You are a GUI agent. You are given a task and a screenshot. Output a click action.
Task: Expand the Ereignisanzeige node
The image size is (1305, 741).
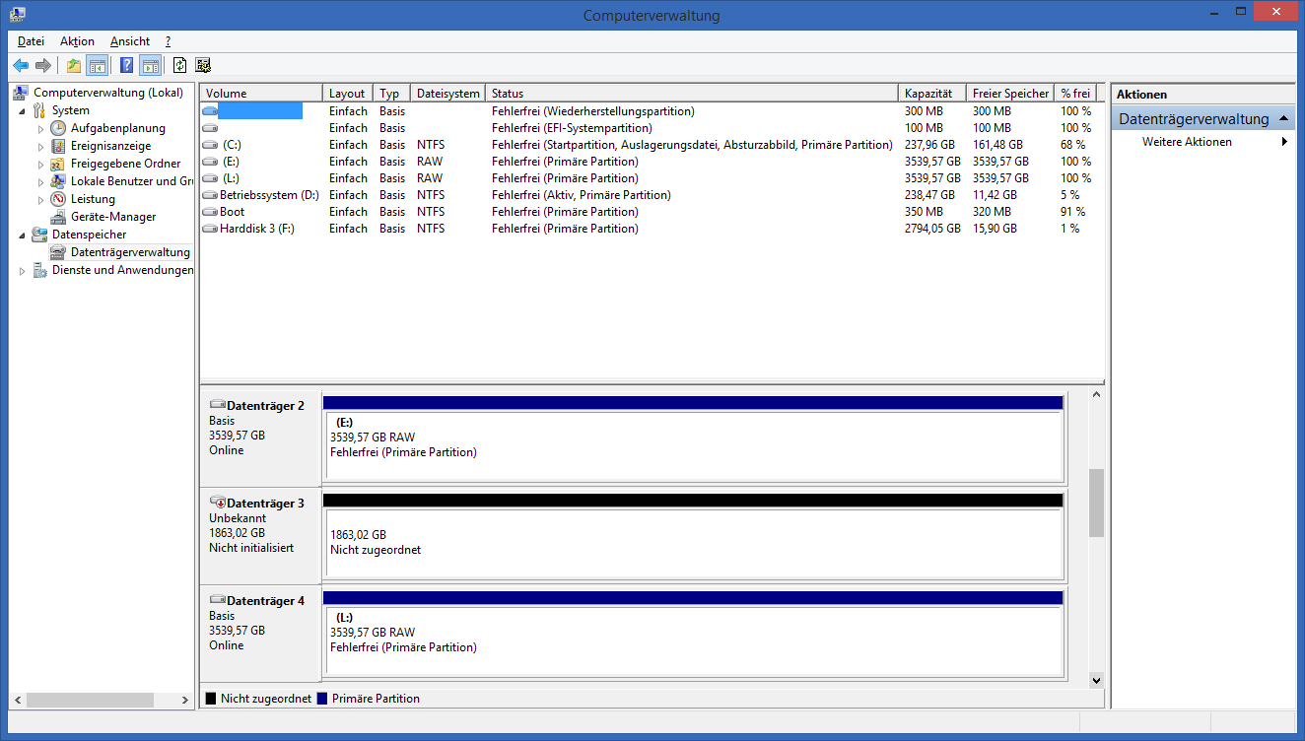point(40,147)
